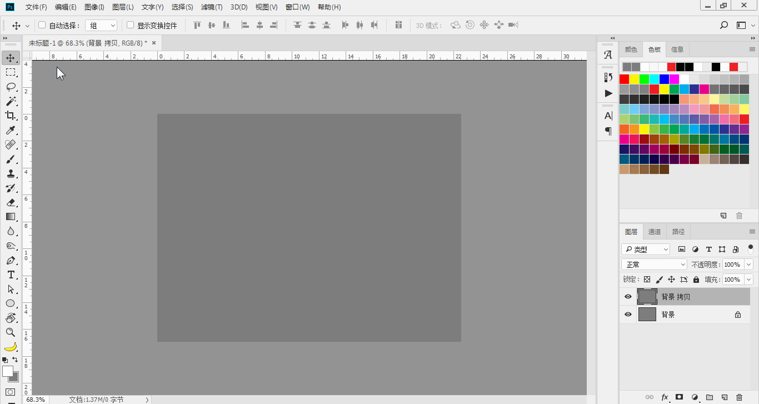759x404 pixels.
Task: Create a new layer group folder icon
Action: pos(710,397)
